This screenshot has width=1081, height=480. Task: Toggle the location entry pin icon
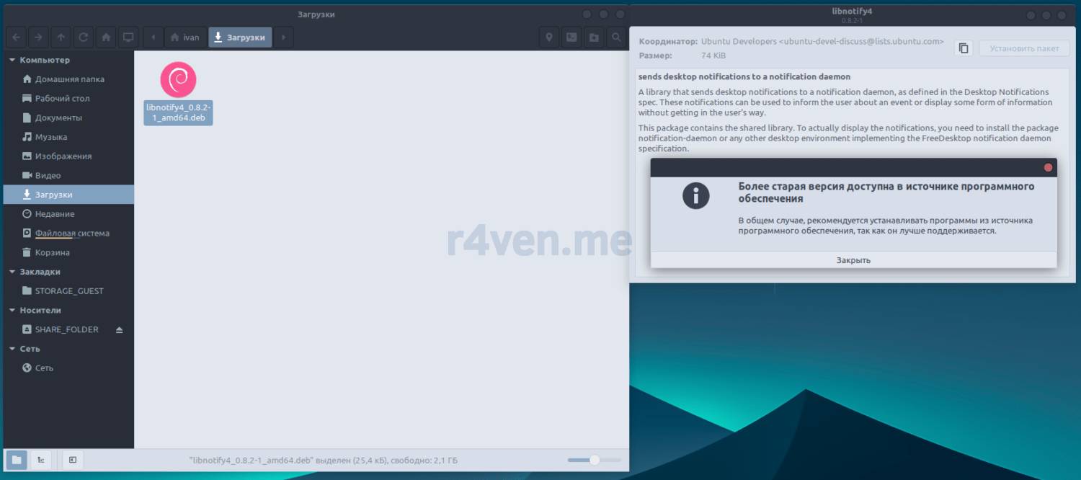[549, 37]
